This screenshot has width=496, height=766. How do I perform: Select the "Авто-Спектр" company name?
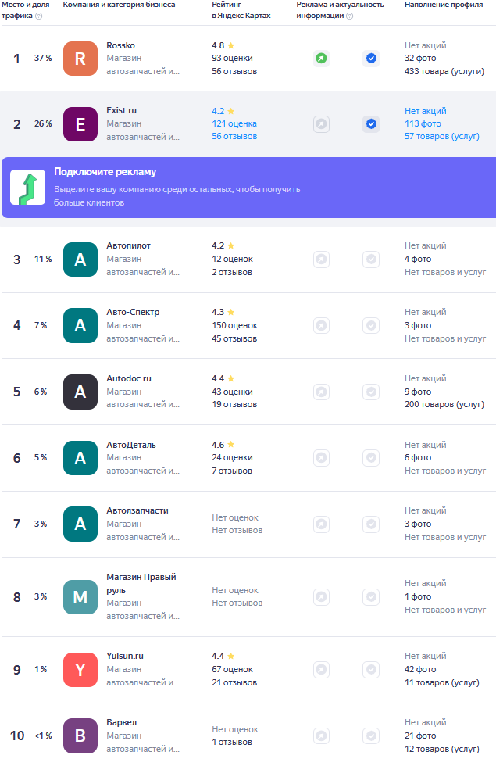(133, 312)
